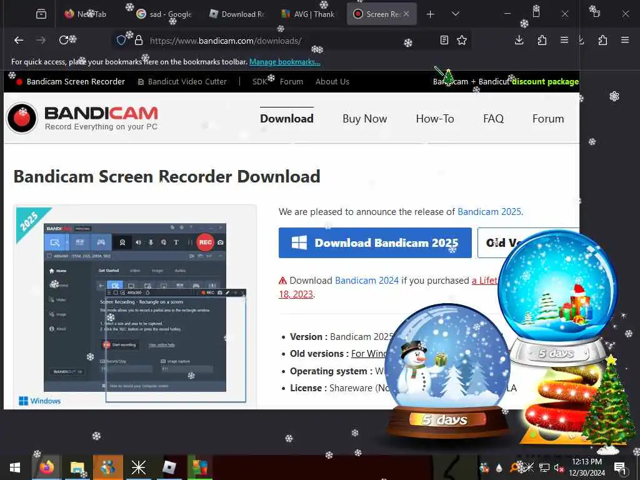Select Forum in the main site navigation

(547, 119)
